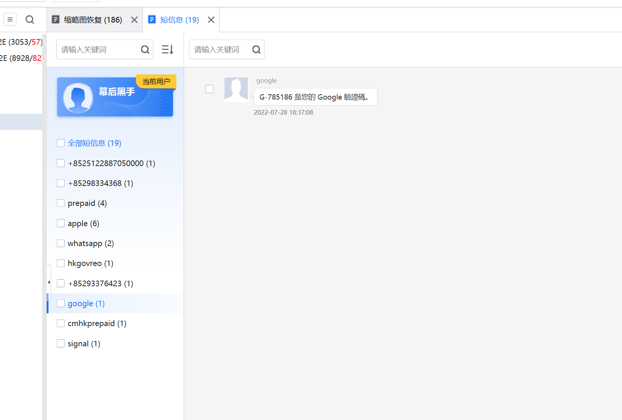
Task: Click the 当前用户 badge
Action: point(156,82)
